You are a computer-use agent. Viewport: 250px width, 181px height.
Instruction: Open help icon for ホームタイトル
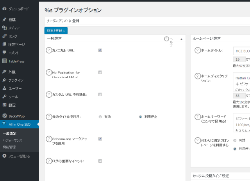pos(198,50)
